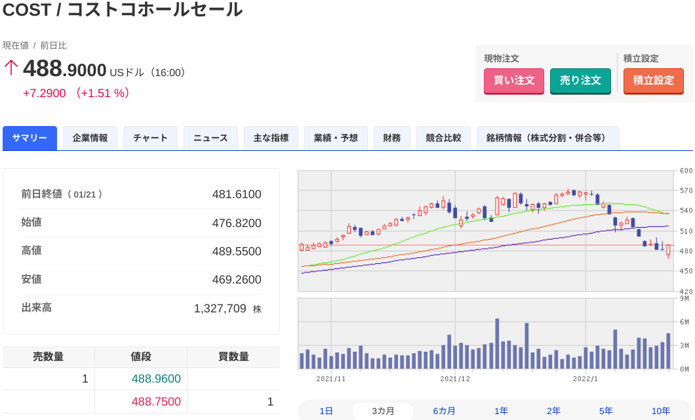Click the 現物注文 label
Viewport: 695px width, 420px height.
pyautogui.click(x=502, y=58)
